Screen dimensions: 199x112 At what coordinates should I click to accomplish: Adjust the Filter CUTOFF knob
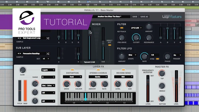(x=136, y=38)
